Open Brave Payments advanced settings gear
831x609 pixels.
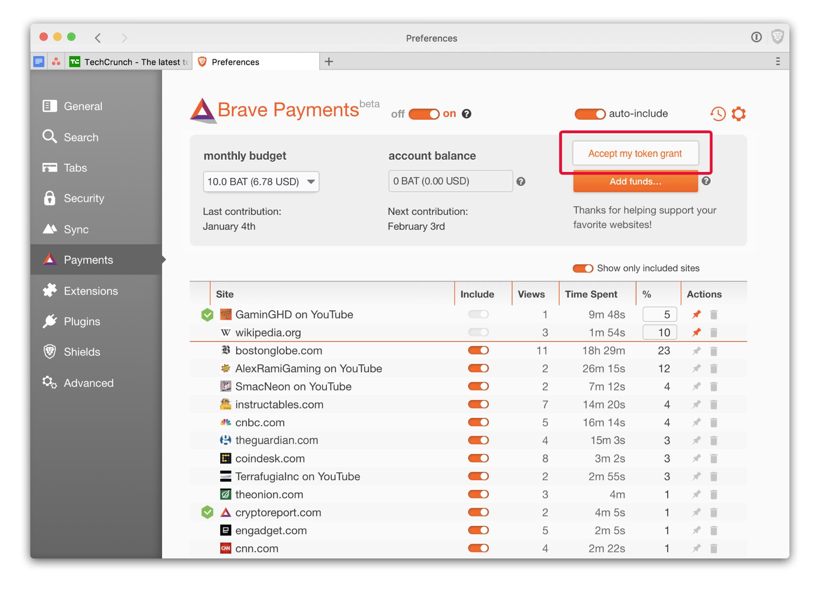[739, 113]
